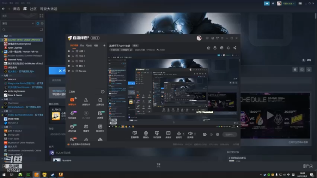This screenshot has width=317, height=178.
Task: Click the share icon in the streaming app
Action: [x=235, y=48]
